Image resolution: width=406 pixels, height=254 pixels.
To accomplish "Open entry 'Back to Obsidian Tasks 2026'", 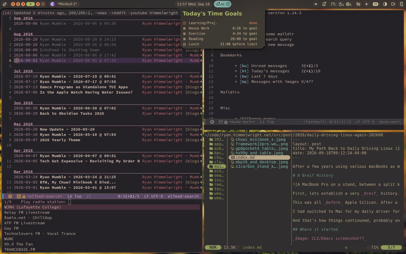I will click(72, 113).
